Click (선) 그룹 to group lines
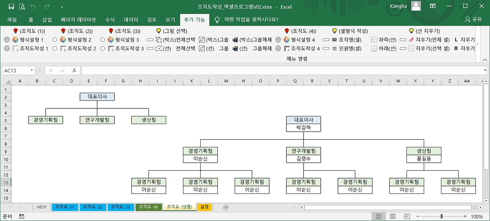 click(214, 48)
